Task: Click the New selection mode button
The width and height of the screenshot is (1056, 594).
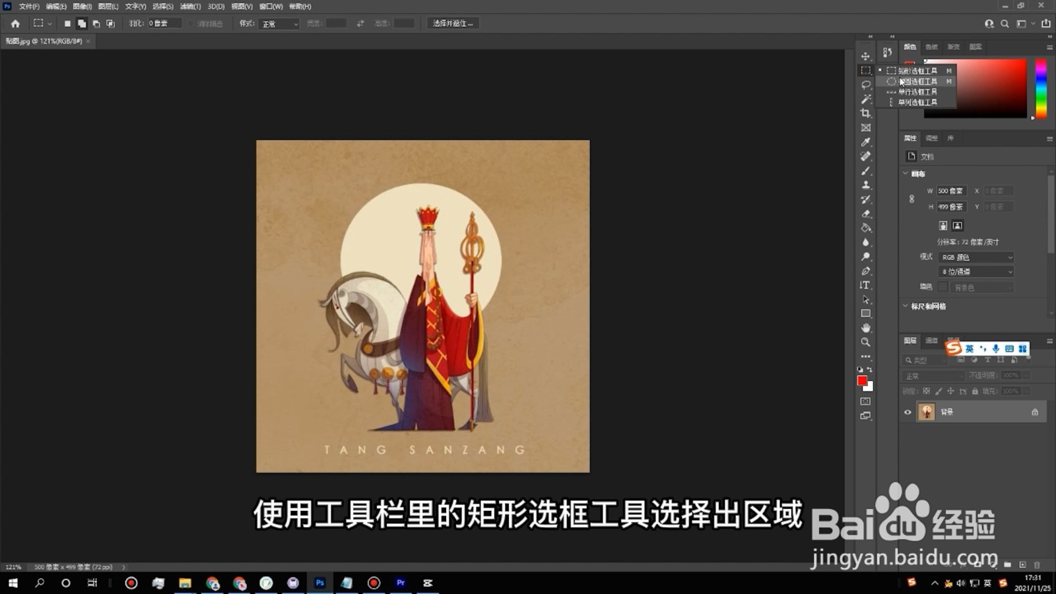Action: pyautogui.click(x=67, y=23)
